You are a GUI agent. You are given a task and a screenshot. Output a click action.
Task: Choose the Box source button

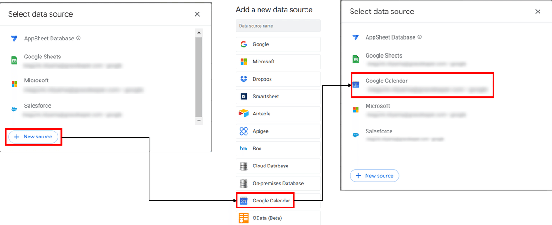[x=278, y=149]
